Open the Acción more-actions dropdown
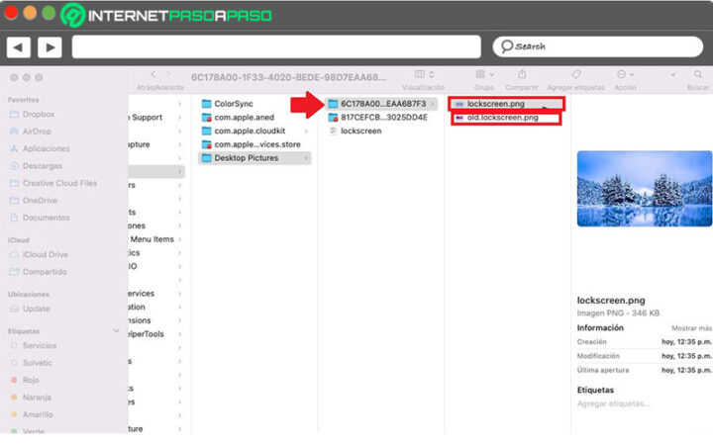 [x=625, y=74]
